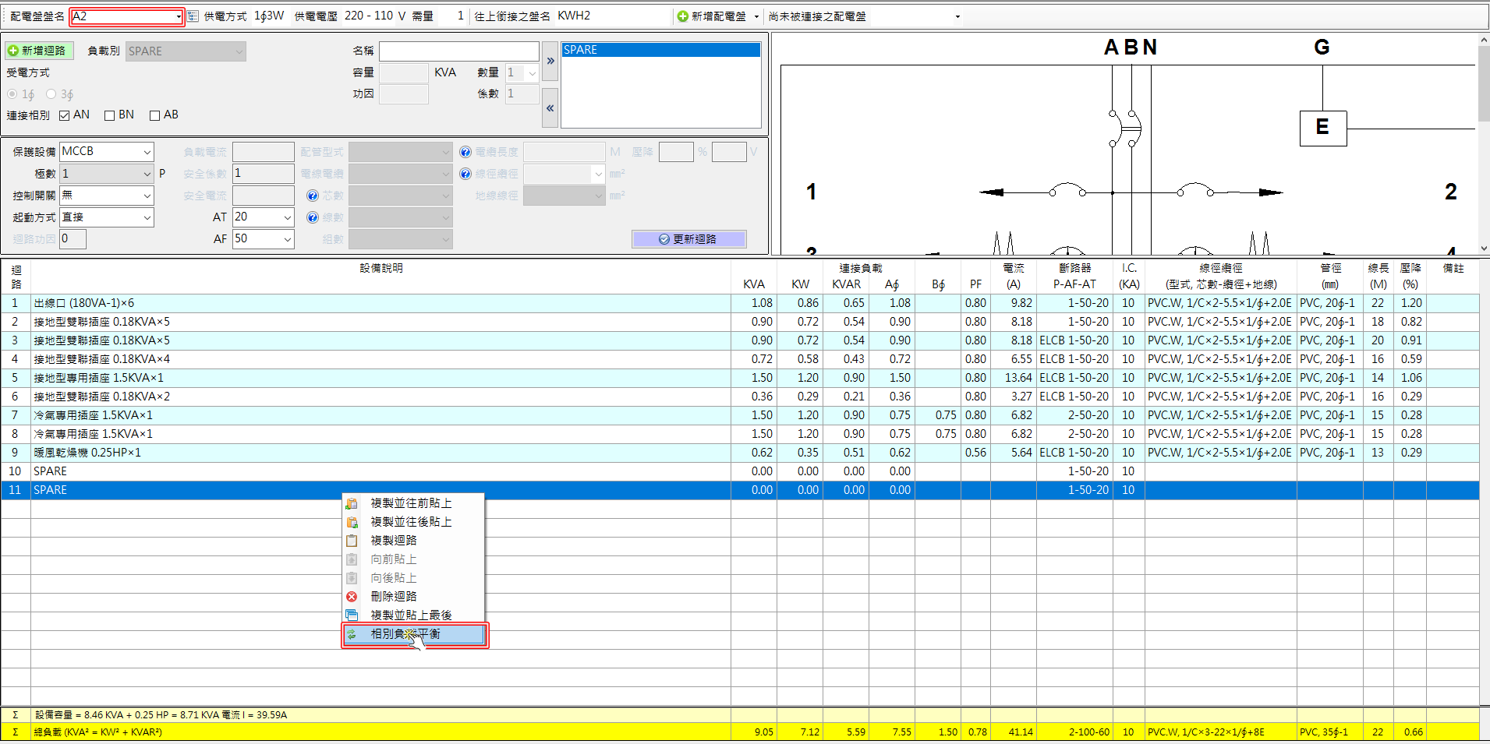This screenshot has height=744, width=1490.
Task: Click the » move-right arrow button
Action: [x=550, y=61]
